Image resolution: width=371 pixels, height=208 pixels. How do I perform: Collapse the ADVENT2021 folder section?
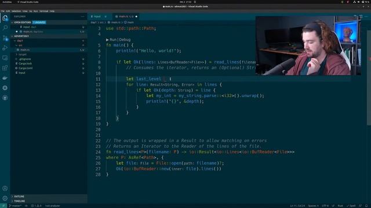(49, 36)
